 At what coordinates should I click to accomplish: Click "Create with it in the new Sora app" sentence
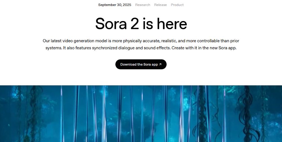point(204,48)
